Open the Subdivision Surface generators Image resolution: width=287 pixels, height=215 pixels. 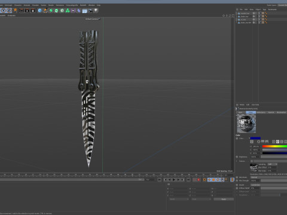click(x=51, y=11)
